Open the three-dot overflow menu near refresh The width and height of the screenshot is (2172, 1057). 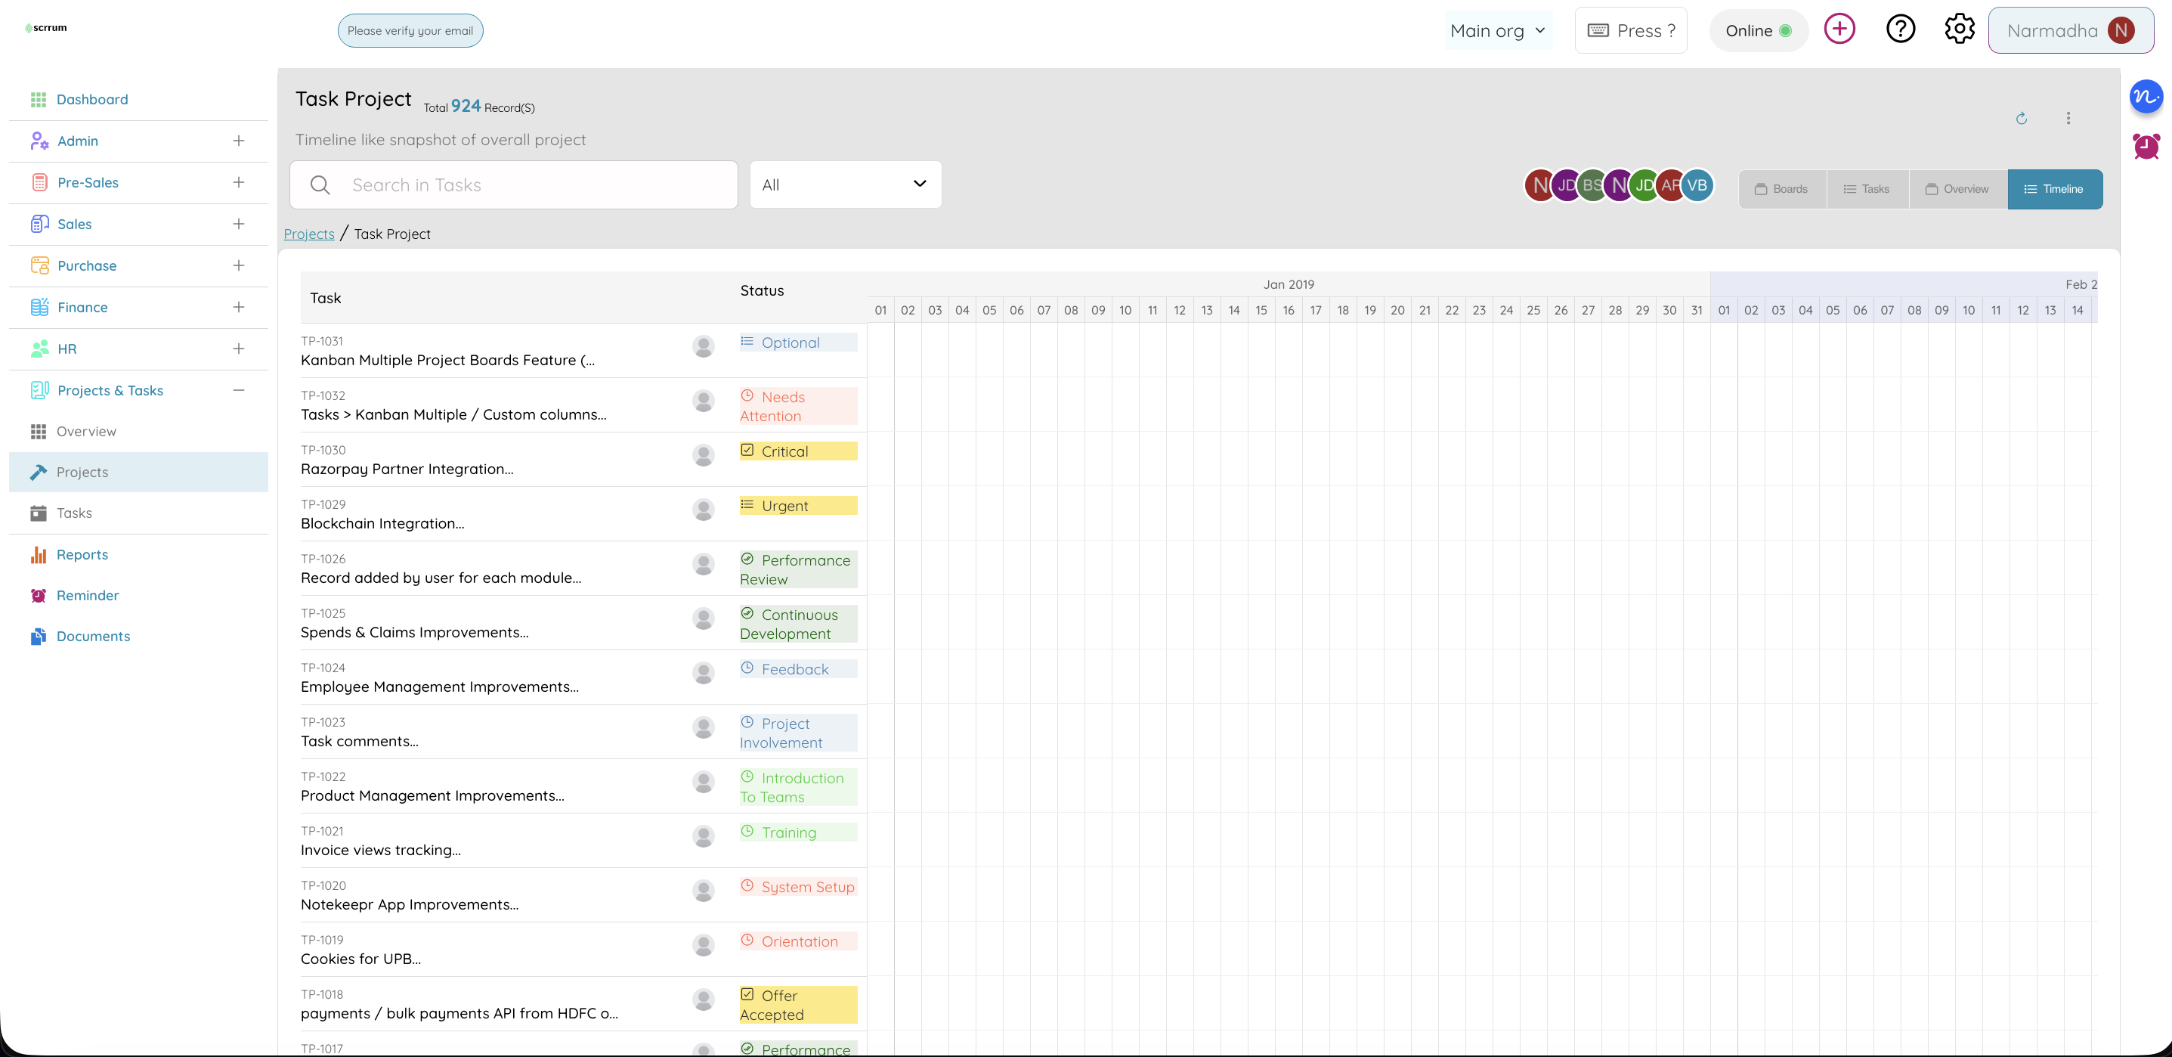tap(2068, 119)
